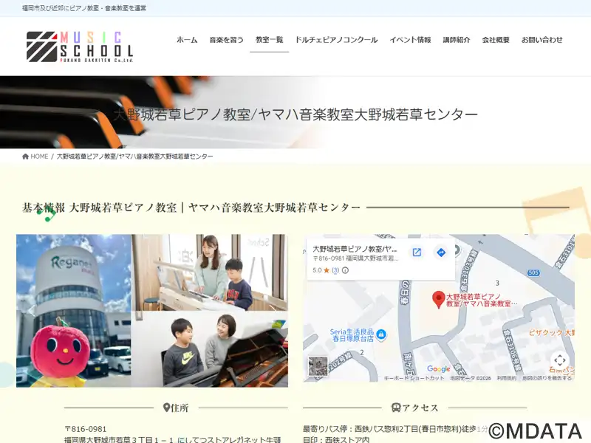Click the map camera controls button

pos(560,360)
